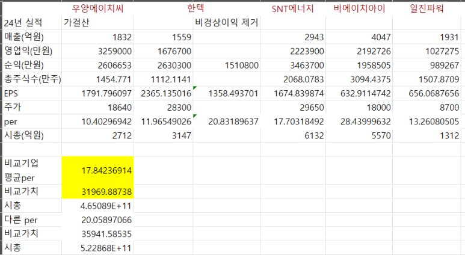Screen dimensions: 465x255
Task: Click the 가결산 cell
Action: coord(97,22)
